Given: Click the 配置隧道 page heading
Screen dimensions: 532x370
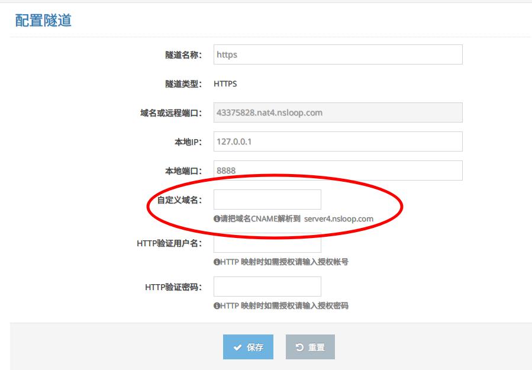Looking at the screenshot, I should [x=43, y=20].
